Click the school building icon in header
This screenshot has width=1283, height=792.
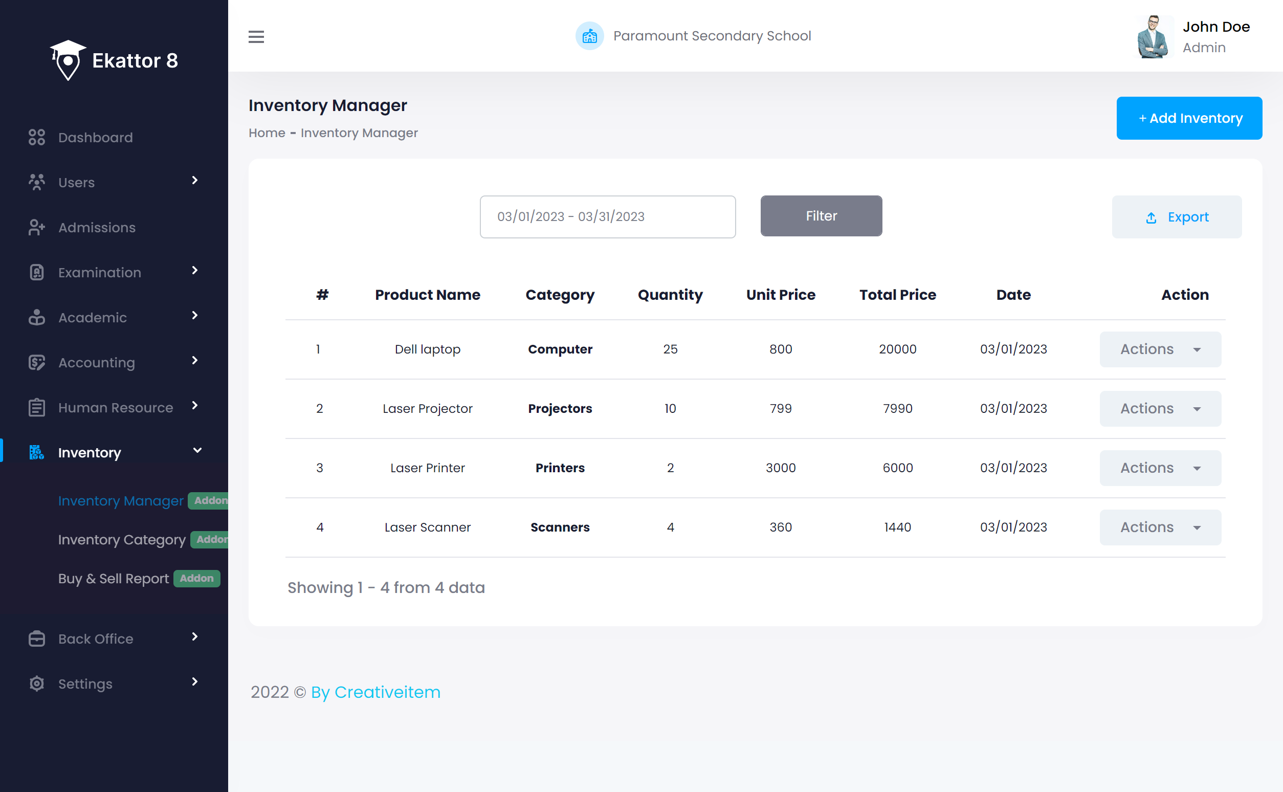pyautogui.click(x=589, y=36)
